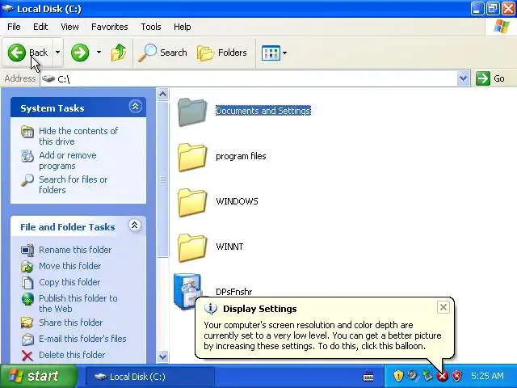Open the Tools menu
The width and height of the screenshot is (517, 388).
pyautogui.click(x=151, y=27)
